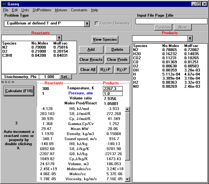Click the products Temperature input field

pos(113,88)
